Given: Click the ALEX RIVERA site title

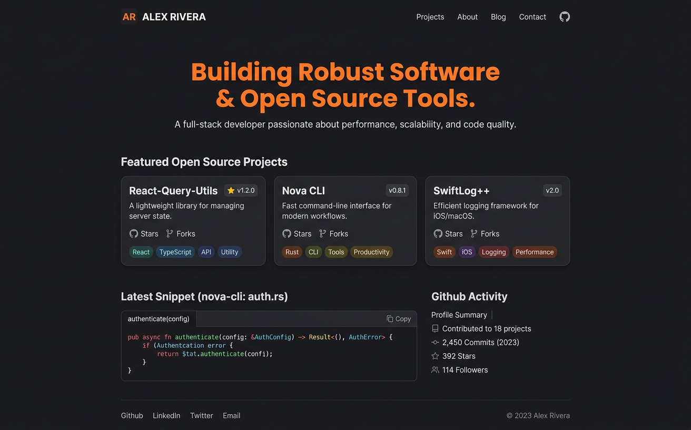Looking at the screenshot, I should coord(174,17).
